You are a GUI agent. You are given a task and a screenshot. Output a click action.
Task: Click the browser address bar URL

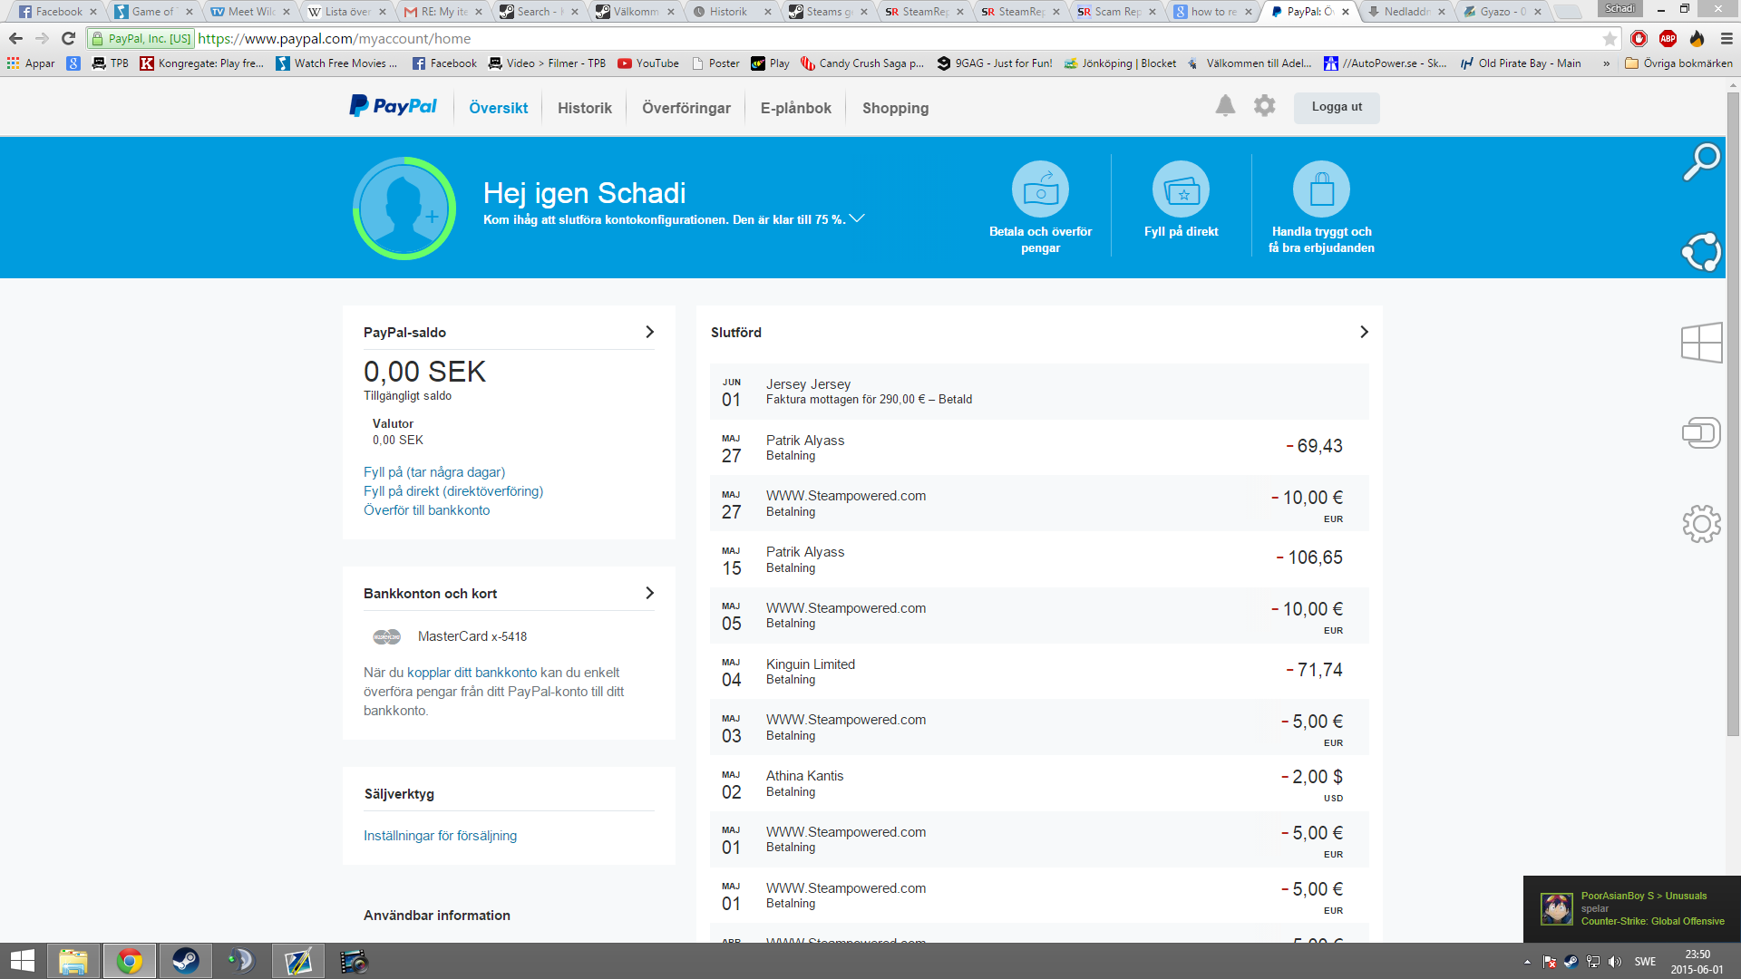(334, 39)
